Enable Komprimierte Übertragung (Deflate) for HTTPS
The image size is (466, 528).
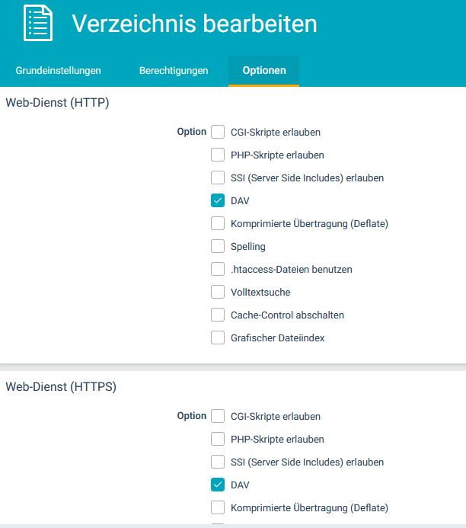click(x=218, y=507)
